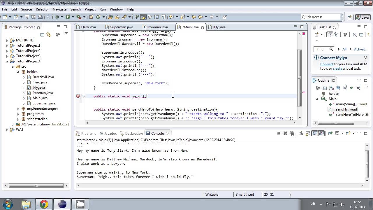Click the Back navigation arrow in toolbar
The image size is (373, 210).
(x=200, y=17)
